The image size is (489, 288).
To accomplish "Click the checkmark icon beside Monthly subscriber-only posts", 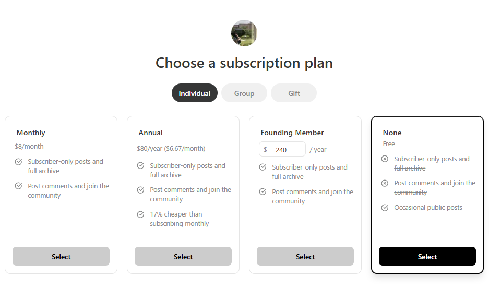I will pos(18,162).
